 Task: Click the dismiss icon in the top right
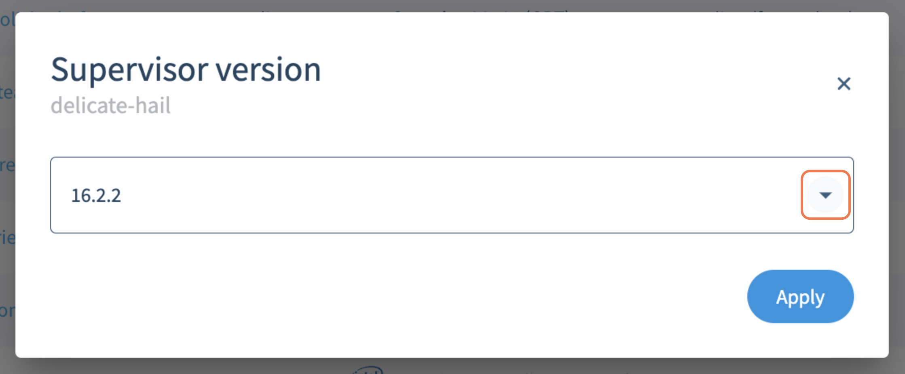(844, 84)
